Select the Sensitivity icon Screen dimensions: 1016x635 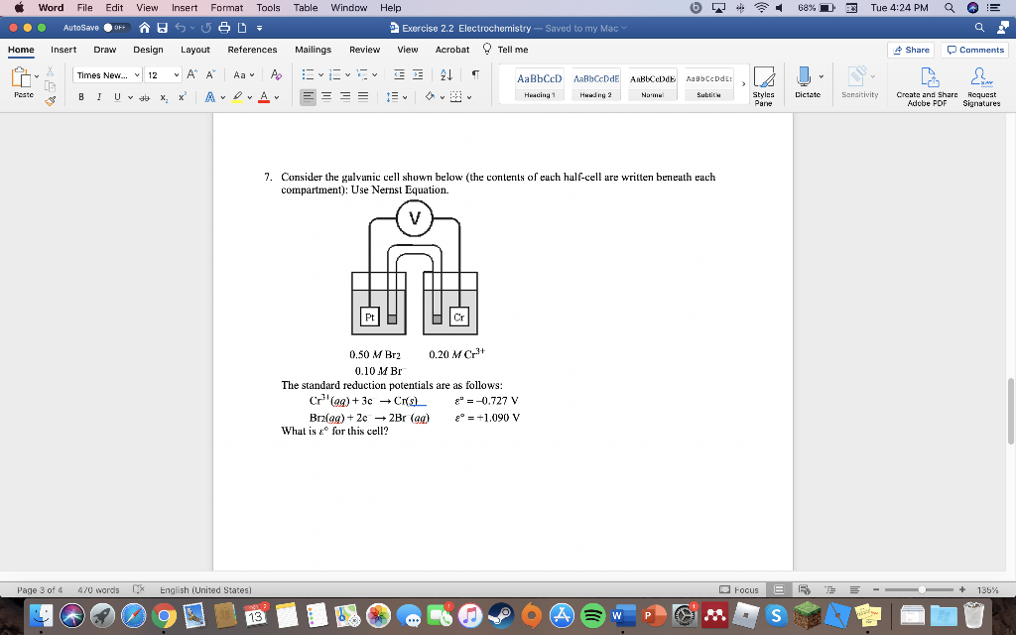(x=855, y=77)
